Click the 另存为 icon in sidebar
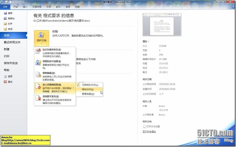 coord(5,18)
